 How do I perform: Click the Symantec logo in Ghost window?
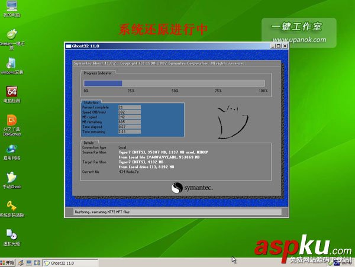(x=192, y=188)
